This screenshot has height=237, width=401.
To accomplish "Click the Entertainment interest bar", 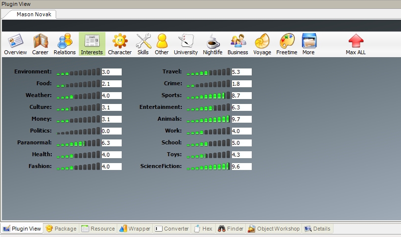I will click(x=208, y=107).
